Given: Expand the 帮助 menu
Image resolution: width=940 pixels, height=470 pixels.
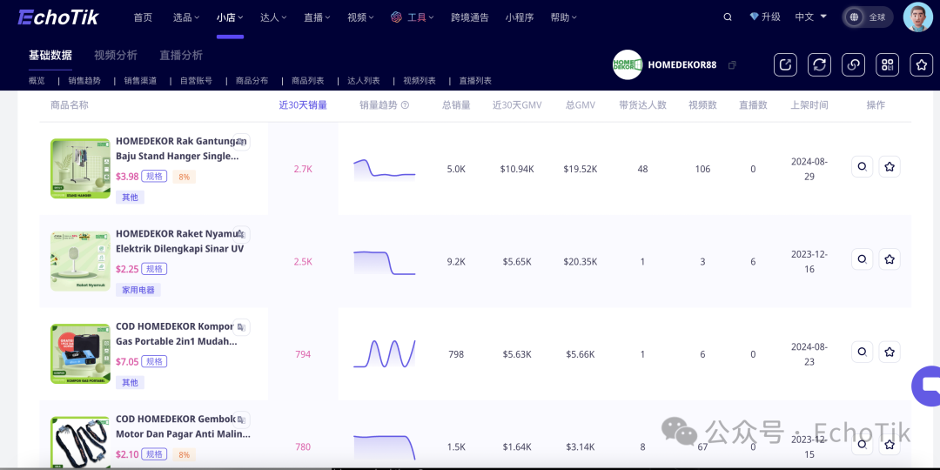Looking at the screenshot, I should (x=563, y=17).
